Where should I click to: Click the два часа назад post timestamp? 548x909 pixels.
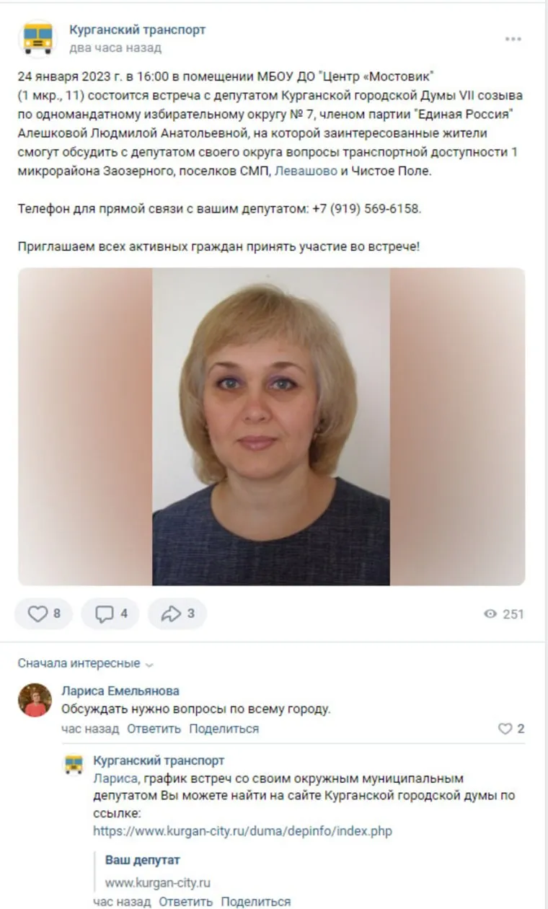click(x=115, y=48)
